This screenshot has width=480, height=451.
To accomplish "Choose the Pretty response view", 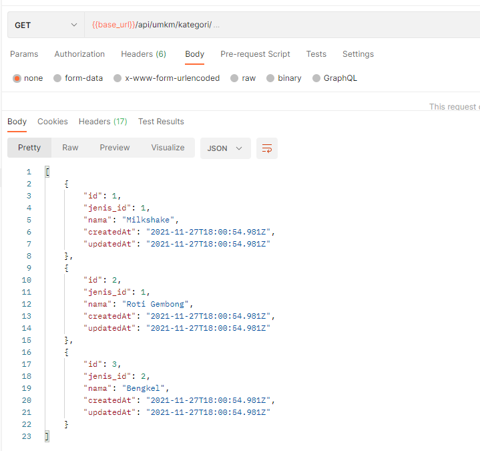I will [29, 148].
